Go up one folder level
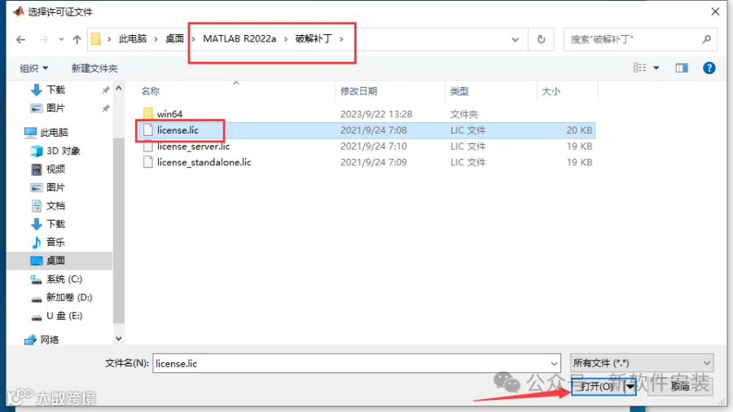733x412 pixels. pos(77,40)
